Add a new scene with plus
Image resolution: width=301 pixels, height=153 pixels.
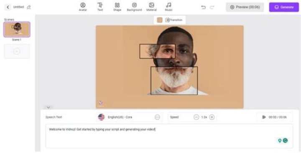[x=17, y=51]
